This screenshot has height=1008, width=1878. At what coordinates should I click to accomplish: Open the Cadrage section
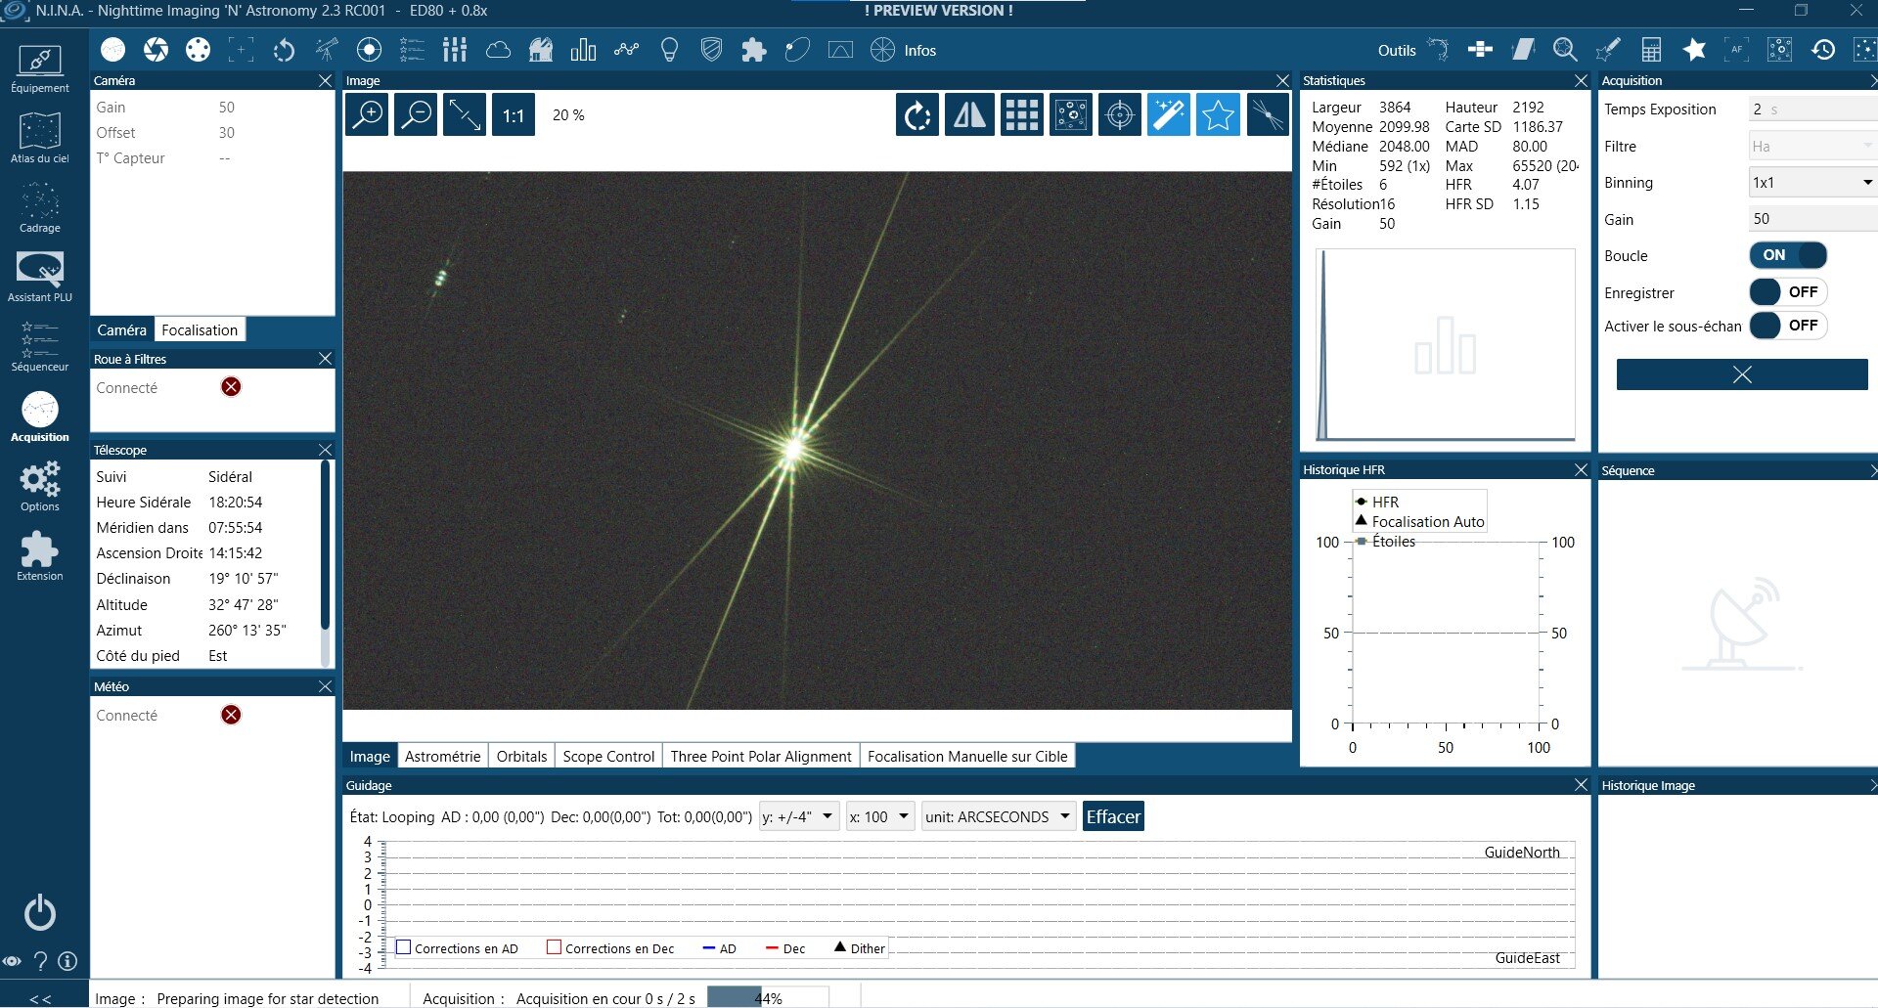point(40,207)
